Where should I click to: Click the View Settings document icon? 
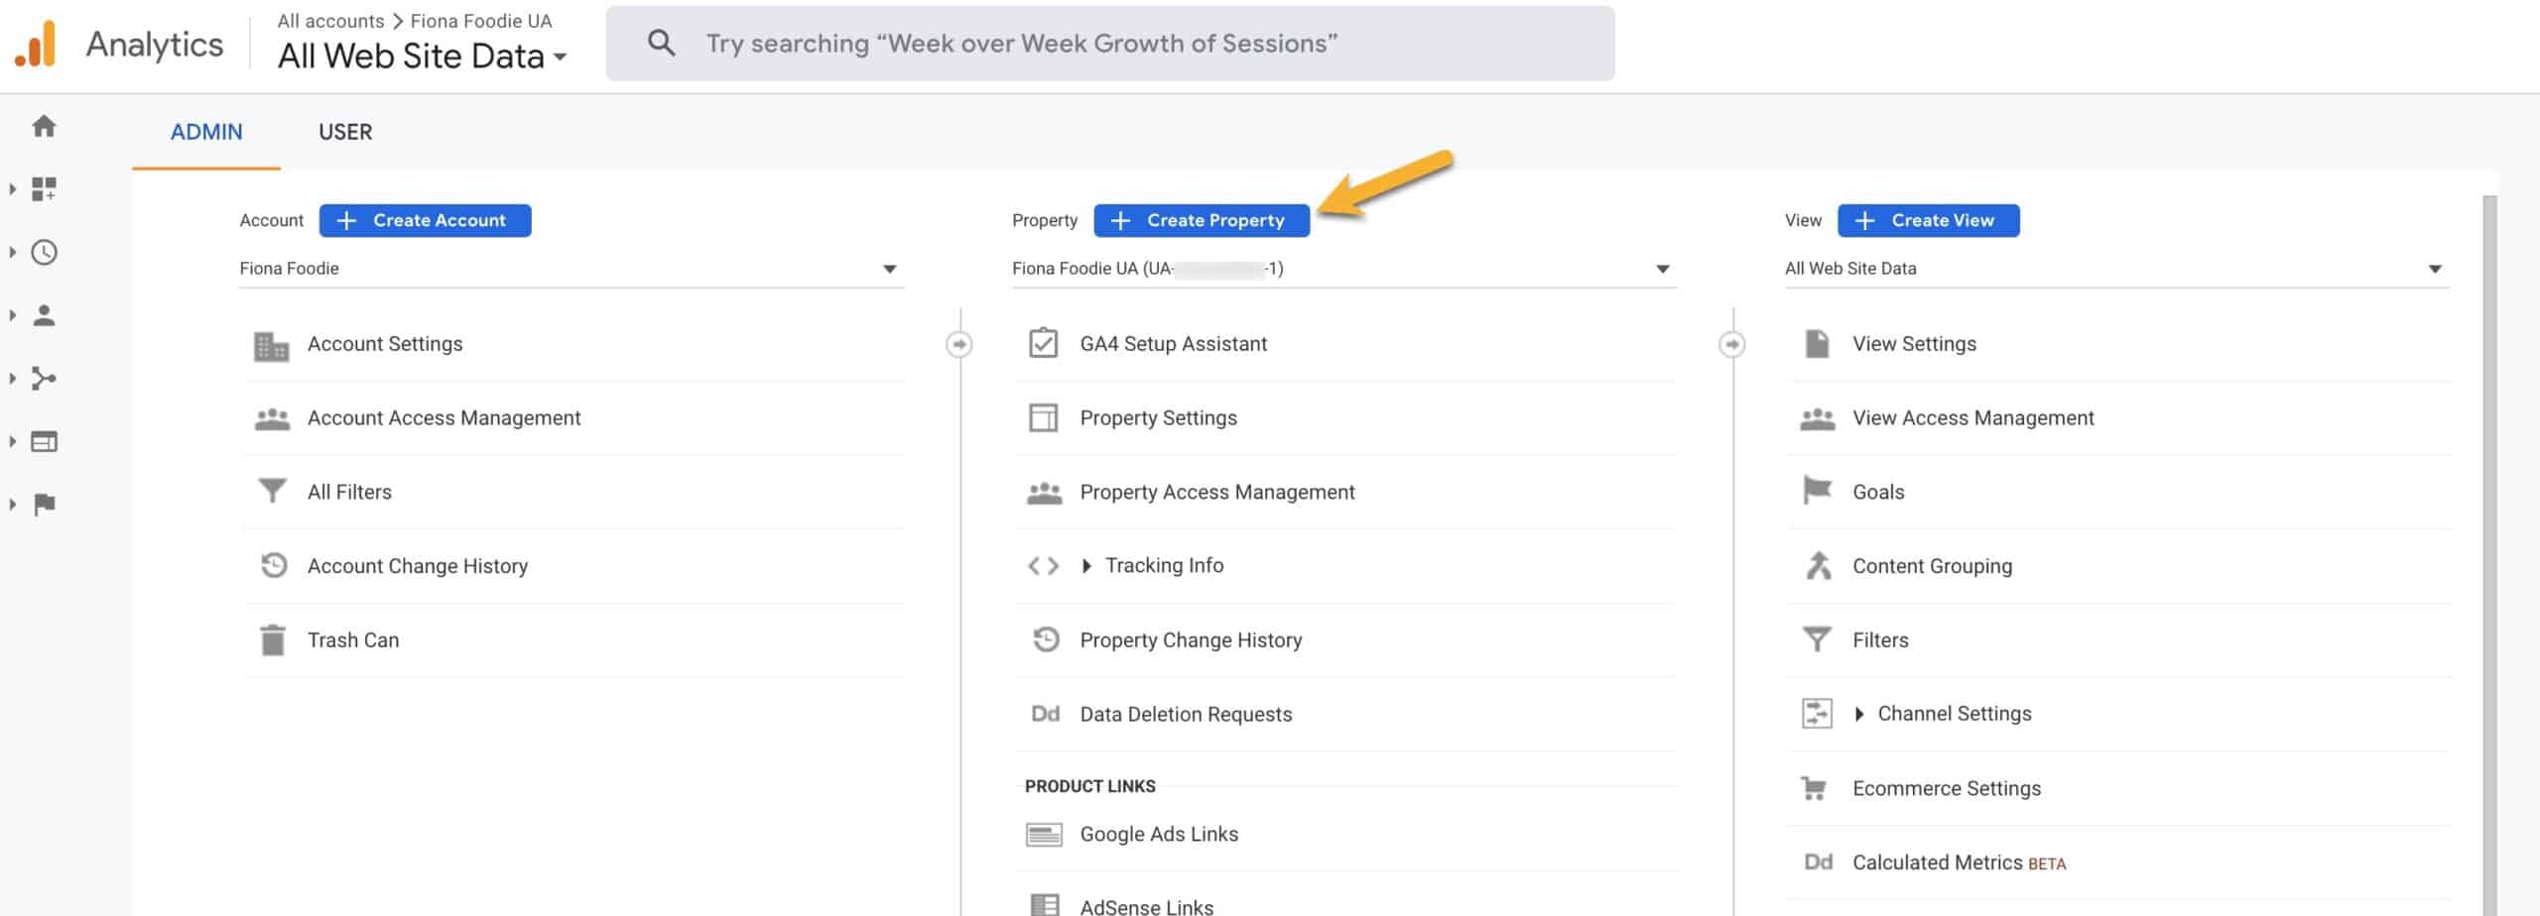click(x=1817, y=343)
